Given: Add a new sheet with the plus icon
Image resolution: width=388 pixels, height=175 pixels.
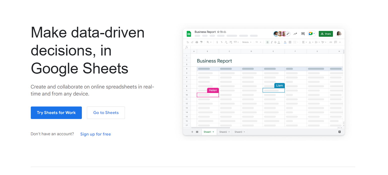Looking at the screenshot, I should pos(192,132).
